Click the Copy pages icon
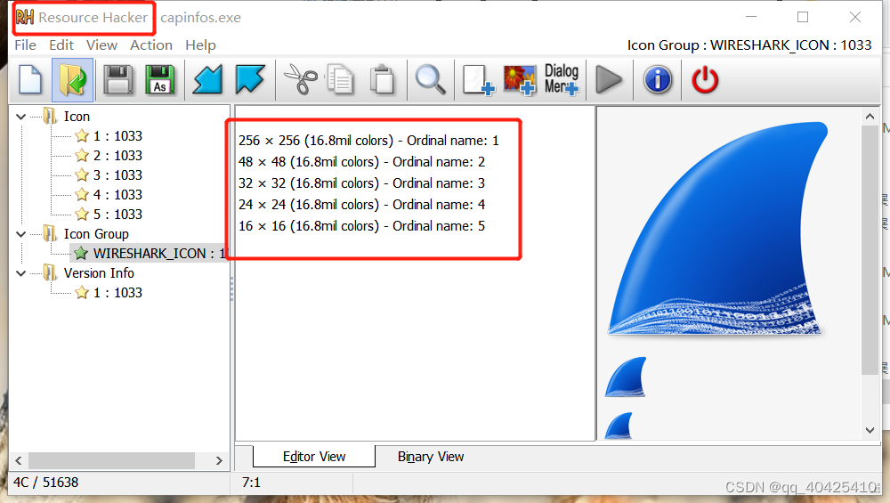890x503 pixels. (x=341, y=79)
